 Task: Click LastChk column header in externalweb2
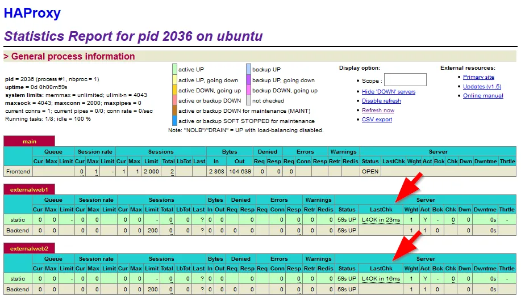(381, 269)
